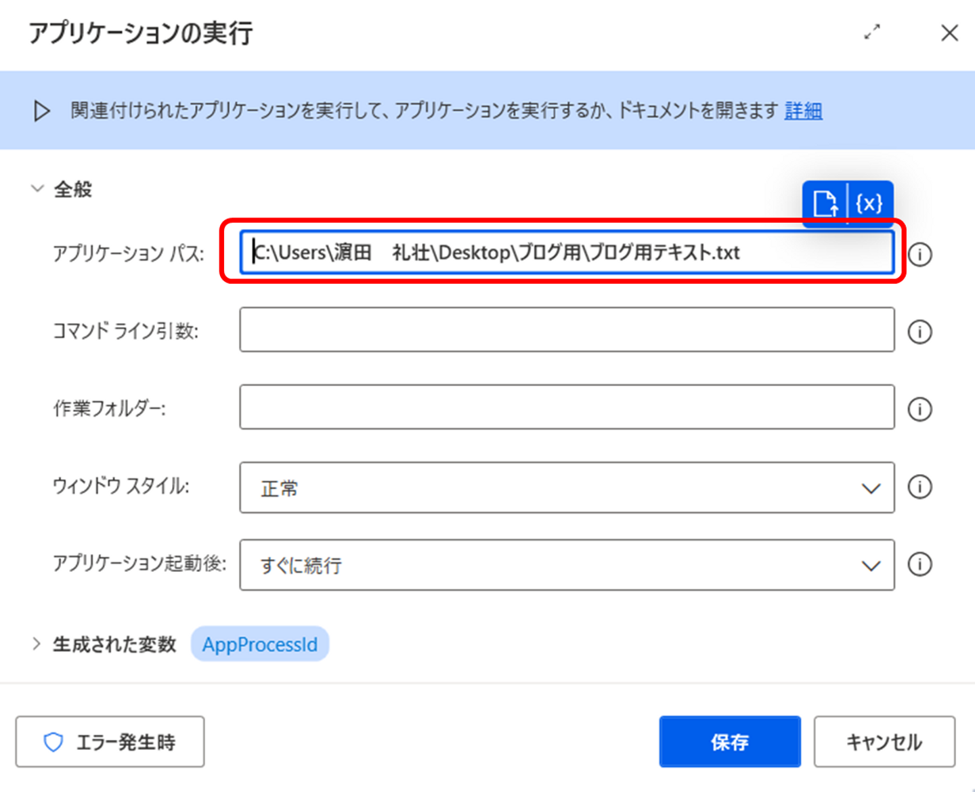Image resolution: width=975 pixels, height=792 pixels.
Task: Click the variable selection {x} icon
Action: (869, 203)
